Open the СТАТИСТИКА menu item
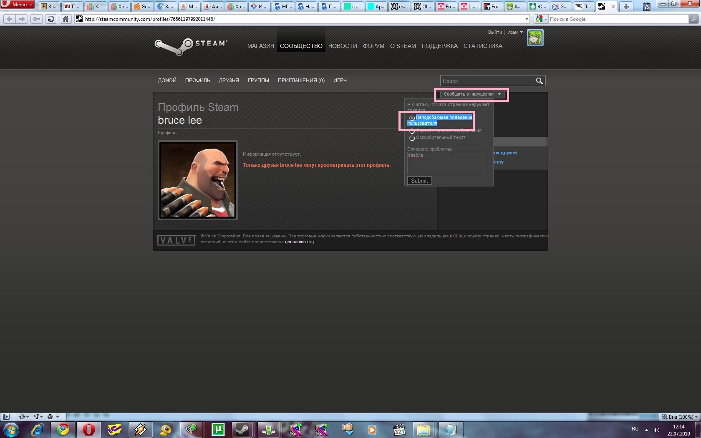This screenshot has height=438, width=701. click(x=483, y=46)
